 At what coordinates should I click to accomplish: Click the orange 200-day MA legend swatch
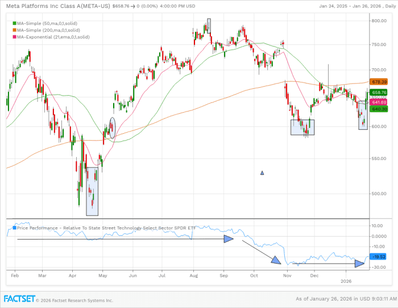point(14,30)
